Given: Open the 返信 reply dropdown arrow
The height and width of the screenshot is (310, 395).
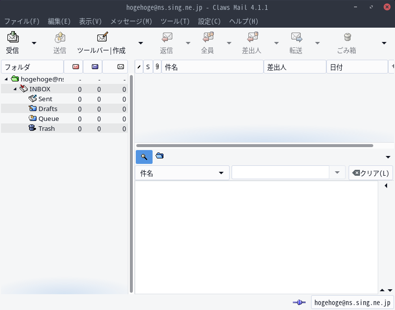Looking at the screenshot, I should tap(188, 43).
